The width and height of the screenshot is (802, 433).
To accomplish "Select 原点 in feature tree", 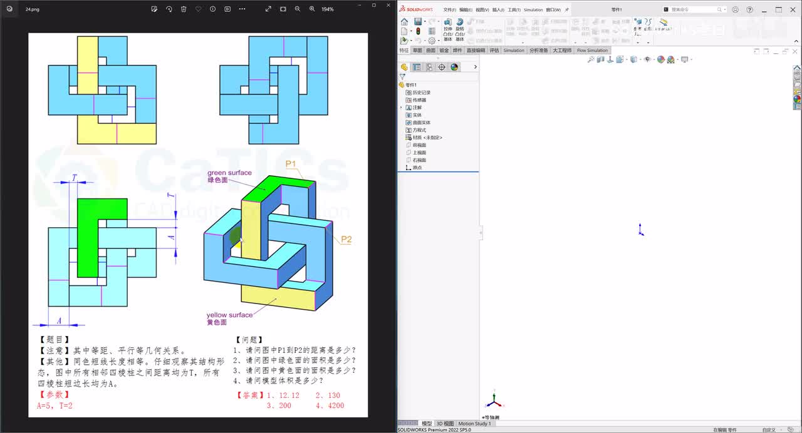I will click(414, 168).
